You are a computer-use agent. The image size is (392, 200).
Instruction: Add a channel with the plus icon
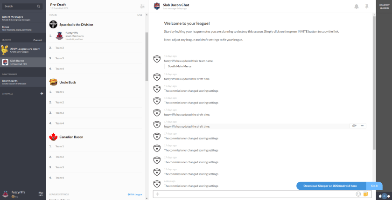point(42,94)
